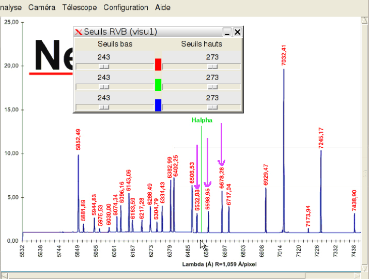Click the green color swatch
The height and width of the screenshot is (279, 369).
158,85
